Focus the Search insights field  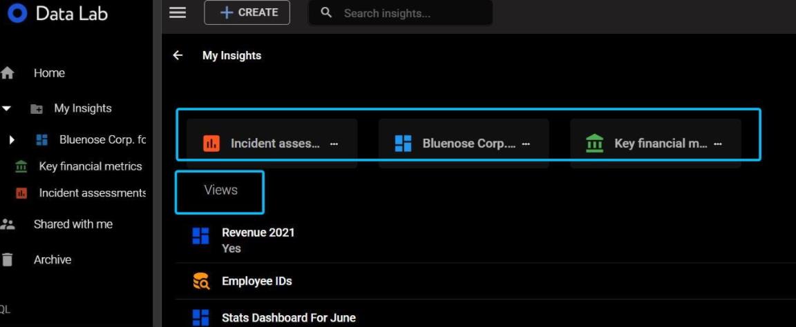401,13
